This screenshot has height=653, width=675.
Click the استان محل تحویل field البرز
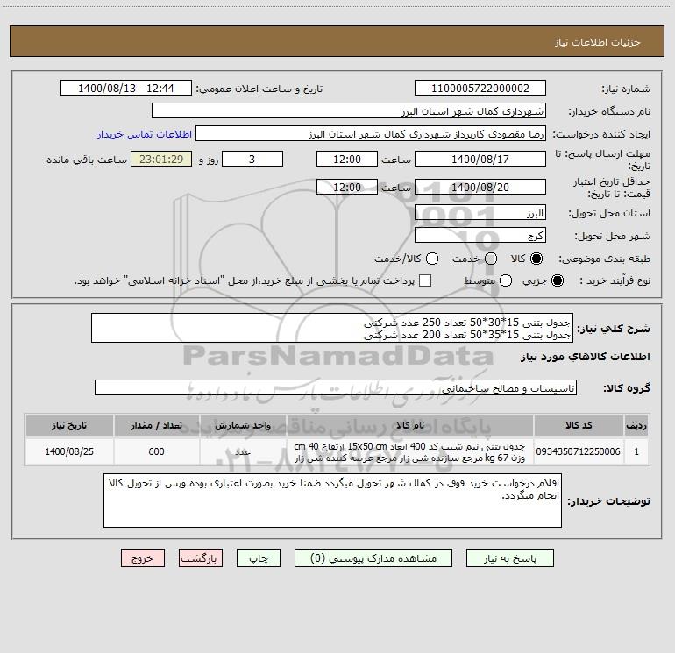point(480,213)
